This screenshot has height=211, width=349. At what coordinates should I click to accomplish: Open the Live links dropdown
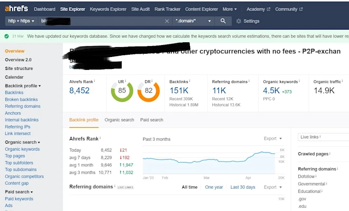coord(323,137)
